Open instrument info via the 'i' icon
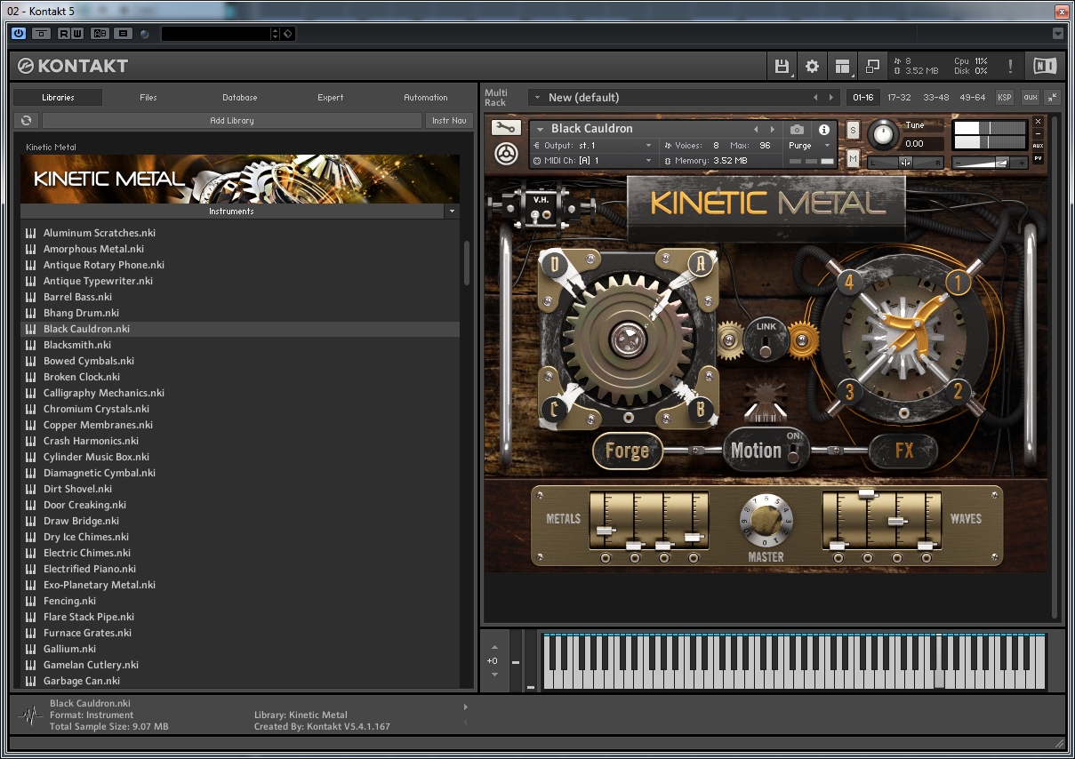Image resolution: width=1075 pixels, height=759 pixels. pyautogui.click(x=823, y=130)
